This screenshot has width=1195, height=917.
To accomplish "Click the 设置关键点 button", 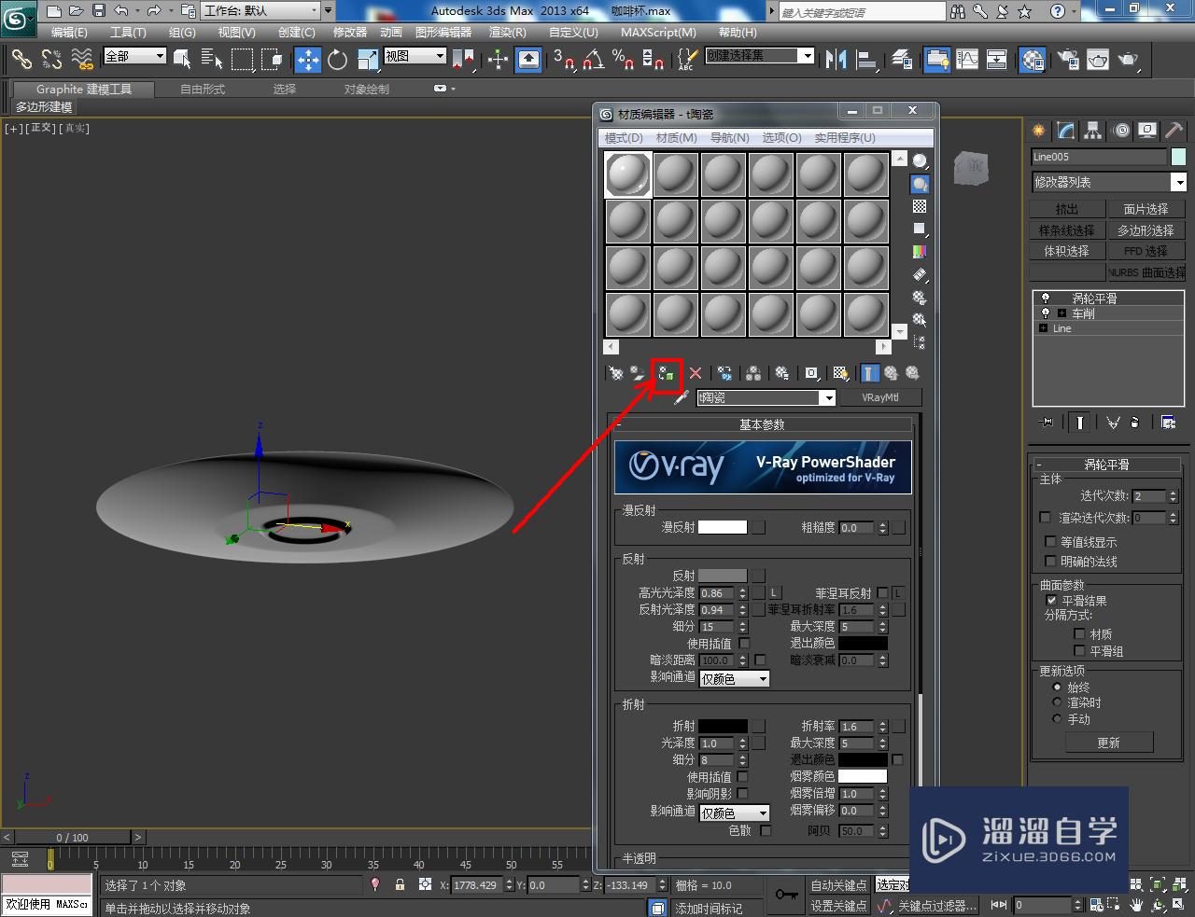I will 838,906.
